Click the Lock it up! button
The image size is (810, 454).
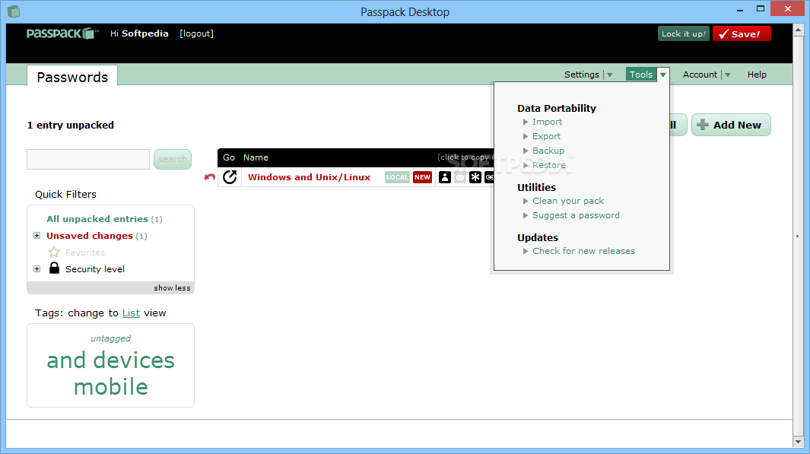pyautogui.click(x=684, y=33)
